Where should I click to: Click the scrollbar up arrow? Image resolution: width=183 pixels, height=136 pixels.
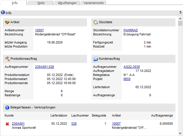click(180, 19)
